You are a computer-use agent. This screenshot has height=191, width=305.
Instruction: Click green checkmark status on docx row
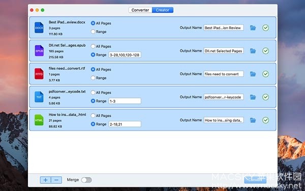265,28
